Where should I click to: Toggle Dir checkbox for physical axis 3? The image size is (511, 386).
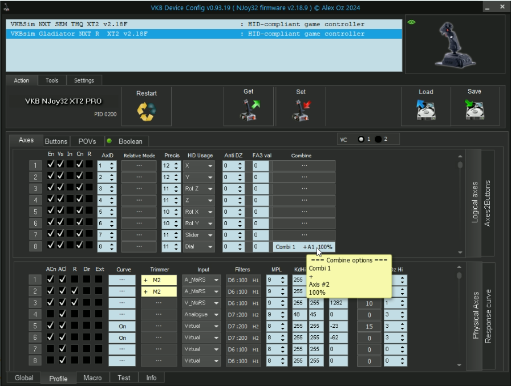(87, 302)
